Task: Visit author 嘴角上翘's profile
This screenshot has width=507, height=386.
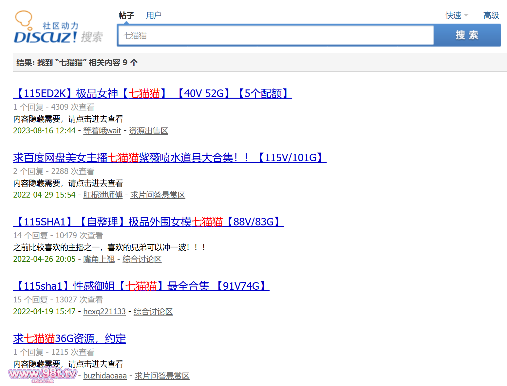Action: (x=99, y=259)
